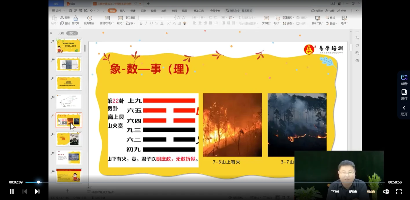Seek along the video progress bar
This screenshot has width=410, height=200.
coord(205,182)
